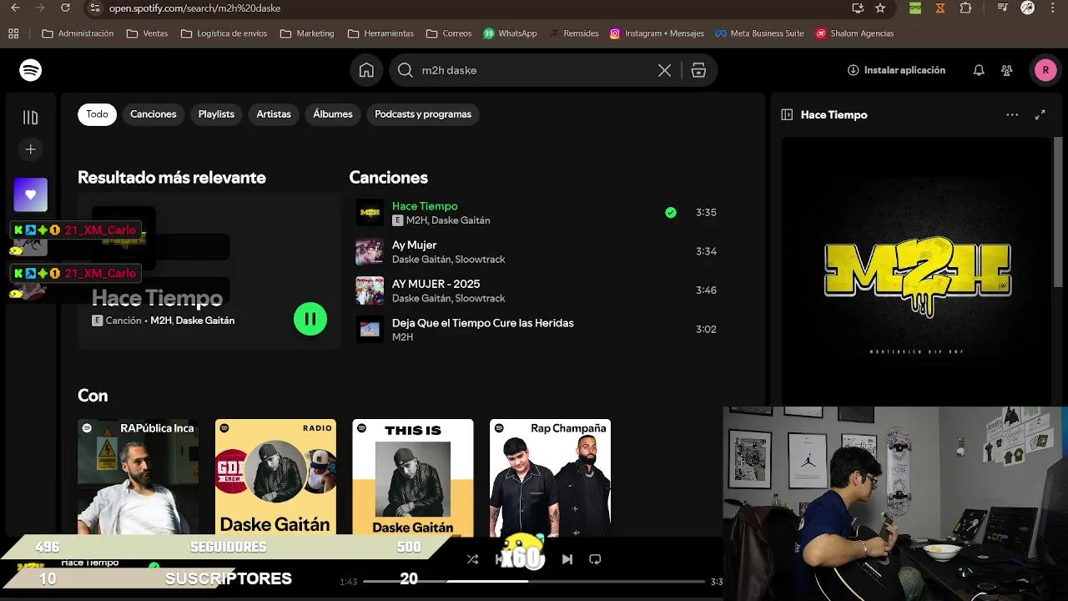Select the Playlists filter
1068x601 pixels.
pyautogui.click(x=216, y=114)
